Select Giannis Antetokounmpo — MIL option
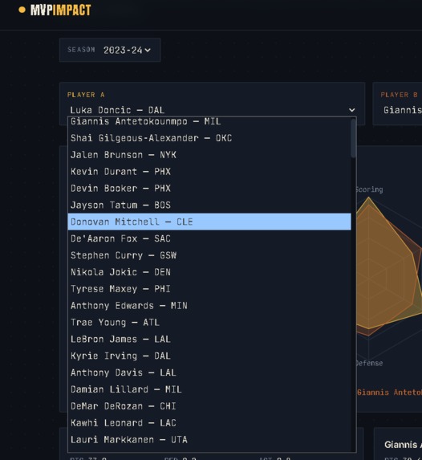Viewport: 422px width, 460px height. [x=209, y=121]
